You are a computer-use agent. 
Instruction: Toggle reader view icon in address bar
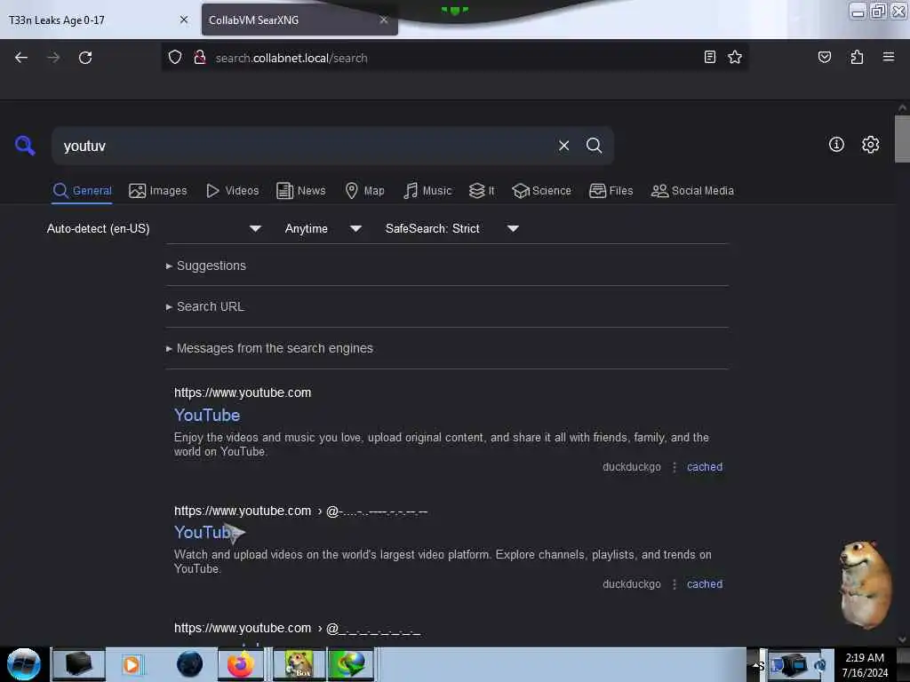tap(709, 57)
